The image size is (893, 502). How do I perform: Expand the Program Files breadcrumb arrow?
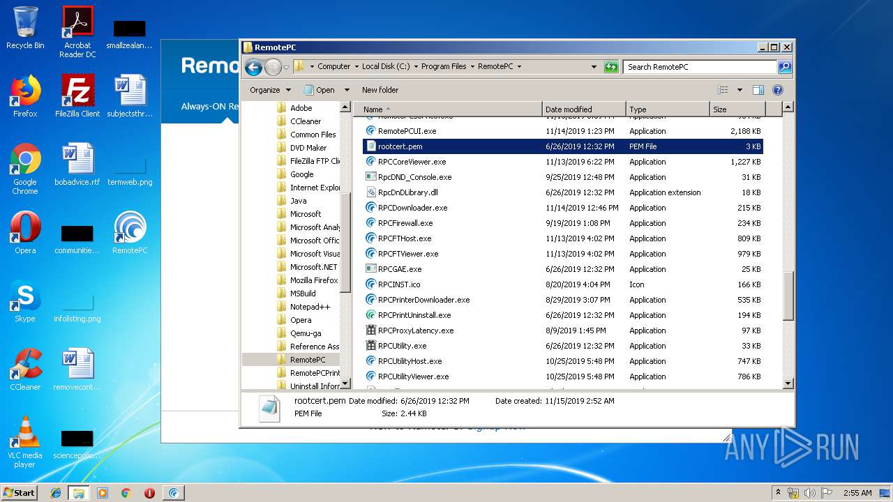coord(472,67)
